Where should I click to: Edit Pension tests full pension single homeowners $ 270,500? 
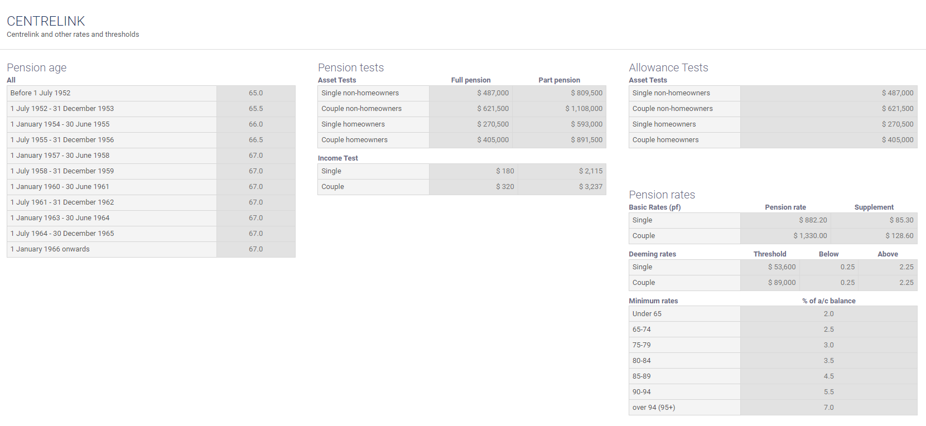point(471,124)
